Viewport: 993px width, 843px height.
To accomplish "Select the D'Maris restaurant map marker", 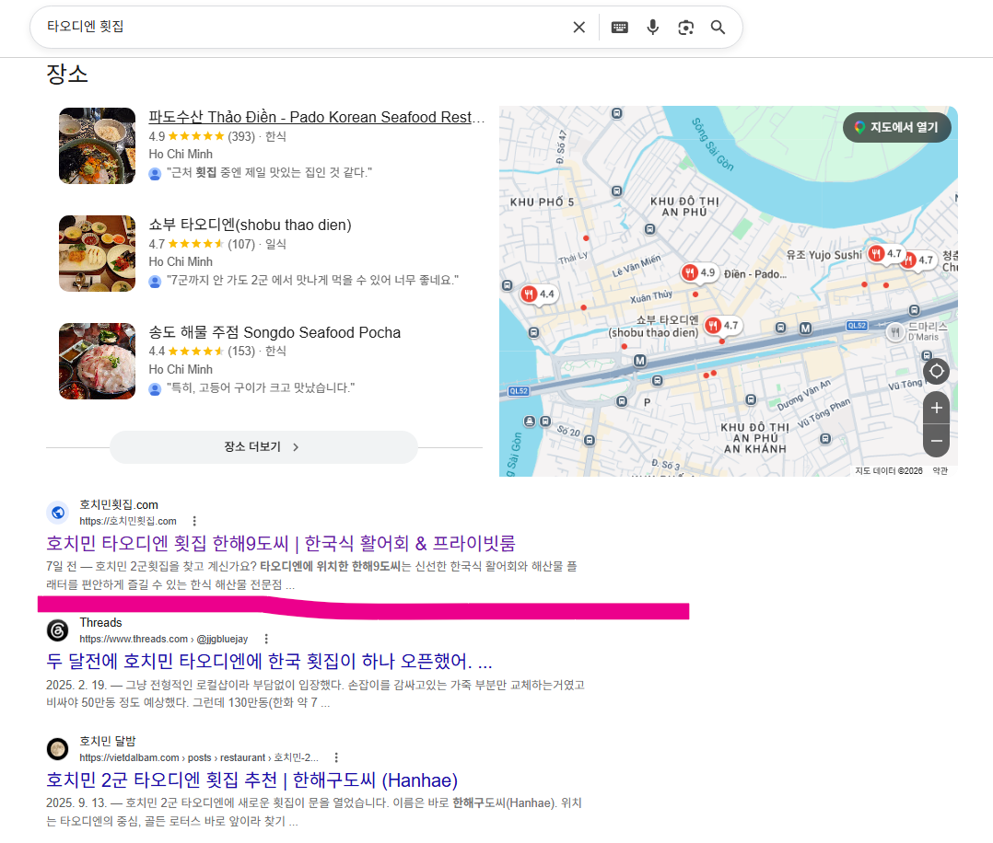I will [x=894, y=331].
